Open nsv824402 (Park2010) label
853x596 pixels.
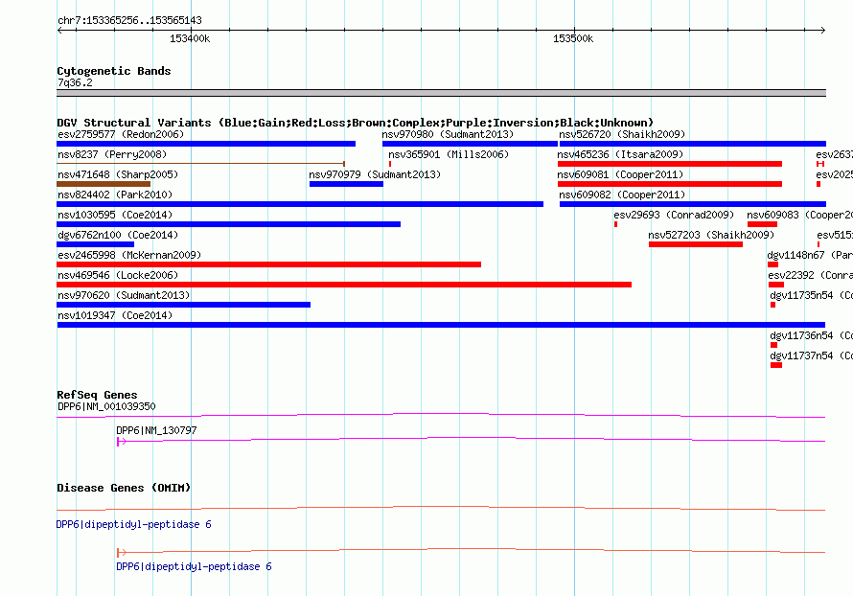tap(115, 195)
